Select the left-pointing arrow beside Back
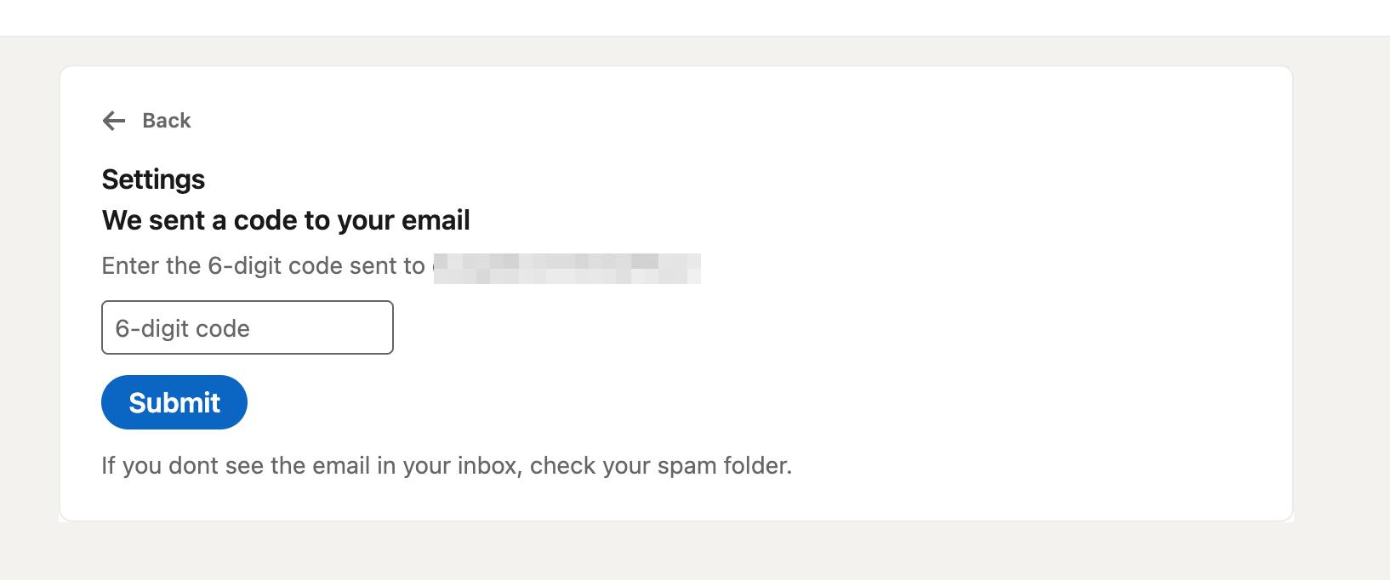1390x580 pixels. pyautogui.click(x=113, y=121)
